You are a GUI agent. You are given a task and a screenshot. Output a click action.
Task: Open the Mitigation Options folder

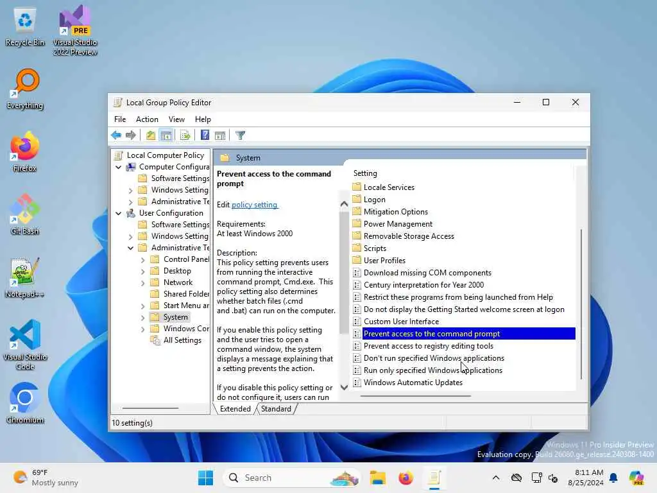[395, 212]
